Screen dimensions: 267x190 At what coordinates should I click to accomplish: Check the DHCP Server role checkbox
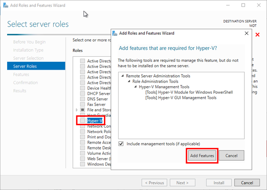point(83,94)
